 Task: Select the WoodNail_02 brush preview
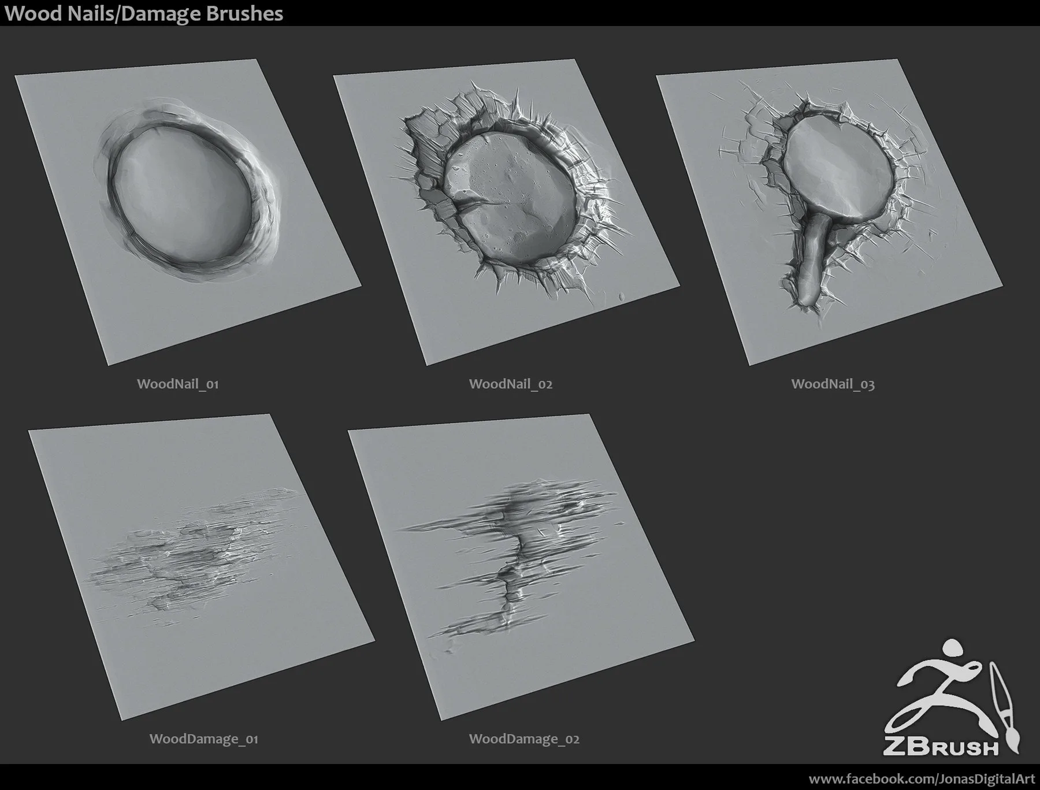(x=506, y=212)
